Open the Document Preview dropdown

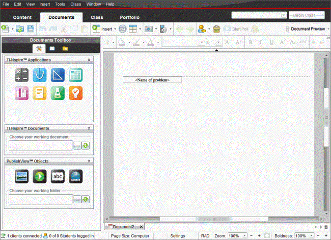[x=327, y=29]
